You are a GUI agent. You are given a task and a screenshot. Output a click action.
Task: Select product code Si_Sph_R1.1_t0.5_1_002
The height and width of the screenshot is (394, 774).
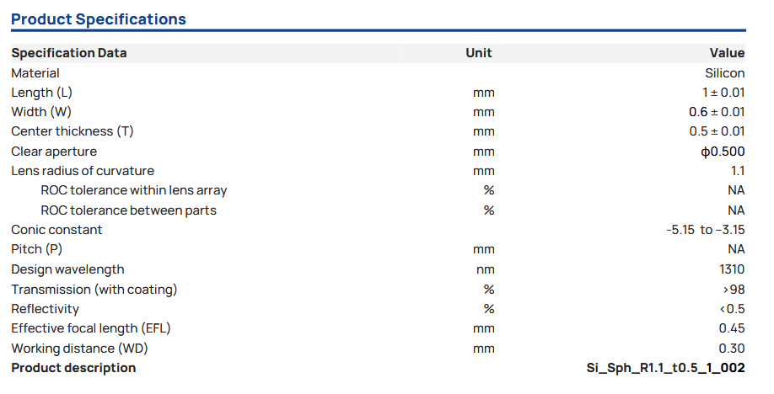[665, 368]
